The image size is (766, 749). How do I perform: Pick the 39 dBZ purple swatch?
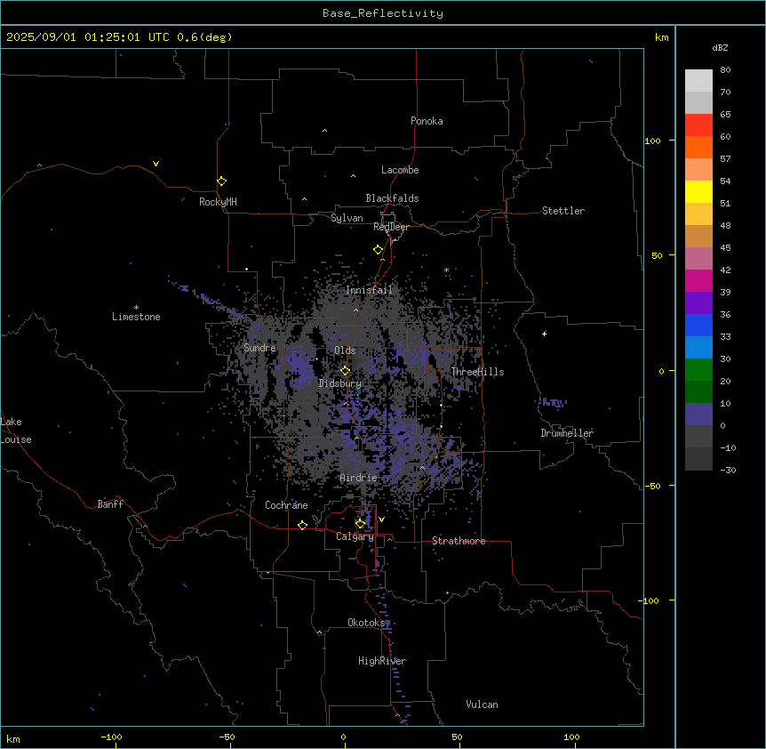(x=698, y=303)
